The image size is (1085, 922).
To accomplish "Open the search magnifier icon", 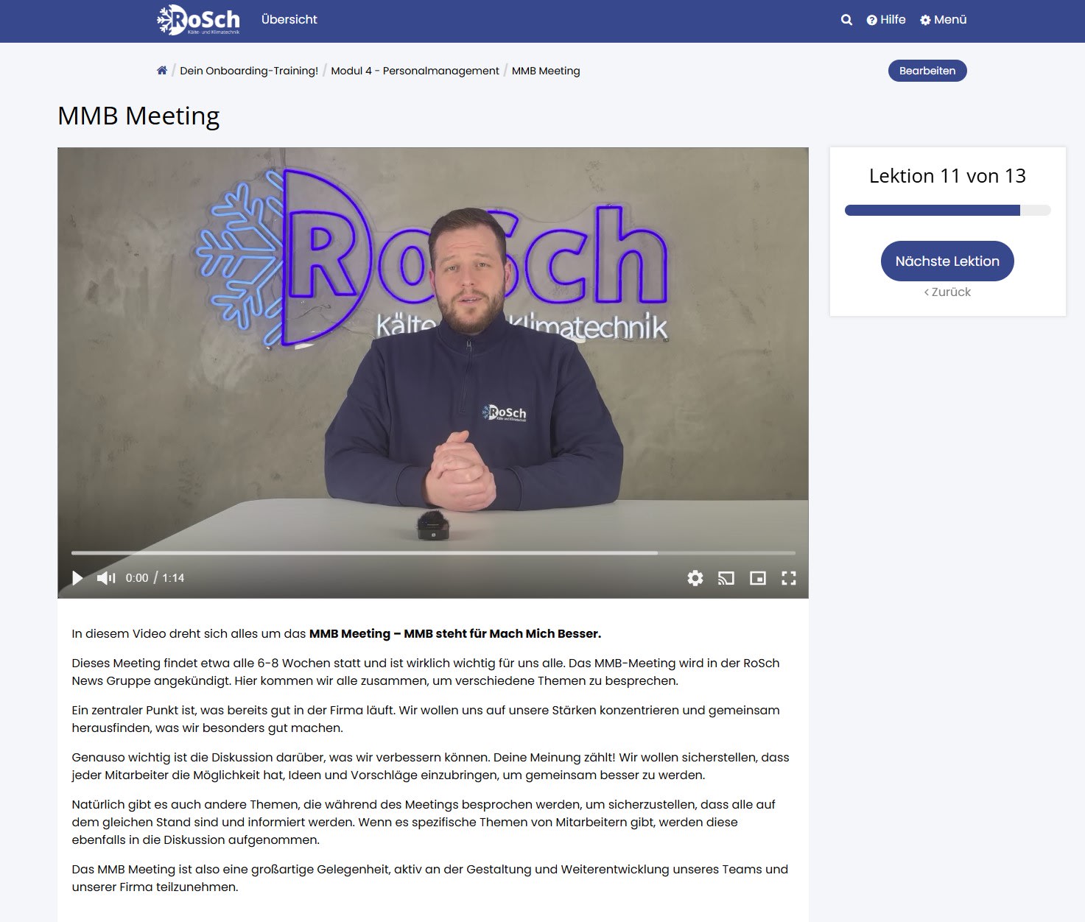I will pos(846,20).
